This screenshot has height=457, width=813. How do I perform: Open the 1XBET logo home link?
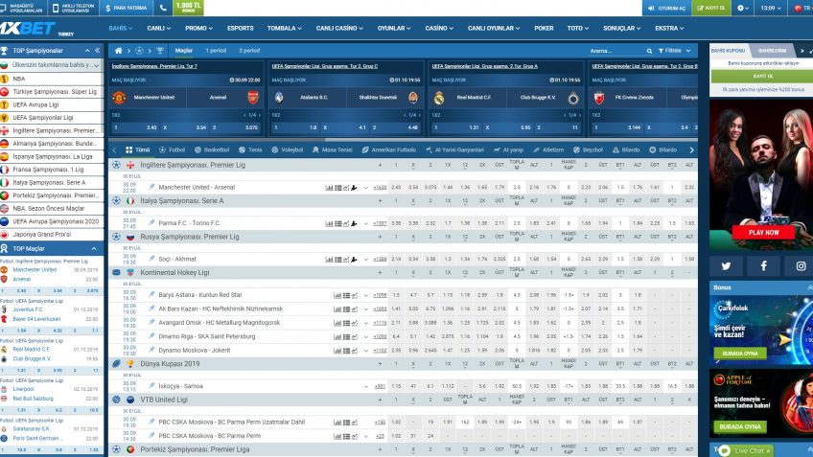[x=27, y=29]
